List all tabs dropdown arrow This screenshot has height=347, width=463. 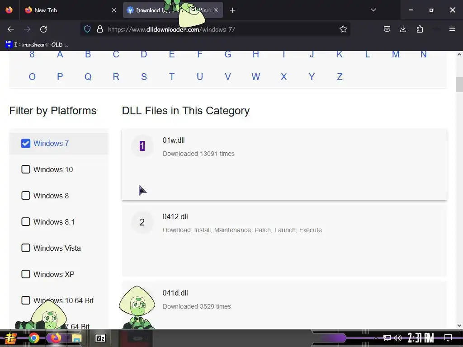pyautogui.click(x=373, y=10)
